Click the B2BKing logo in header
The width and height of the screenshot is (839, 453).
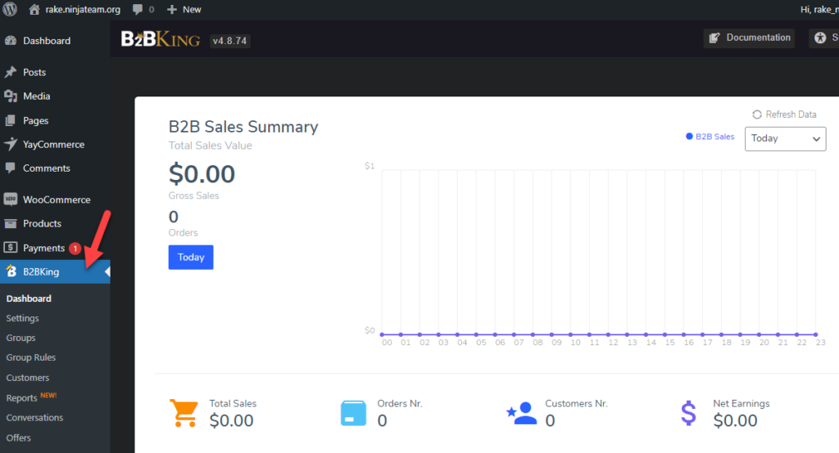pos(161,39)
